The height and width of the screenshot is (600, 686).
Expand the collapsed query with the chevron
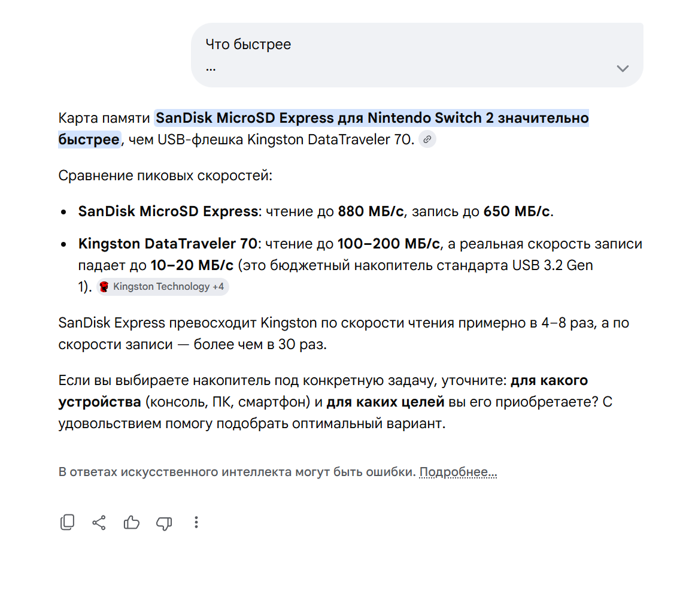pos(622,68)
